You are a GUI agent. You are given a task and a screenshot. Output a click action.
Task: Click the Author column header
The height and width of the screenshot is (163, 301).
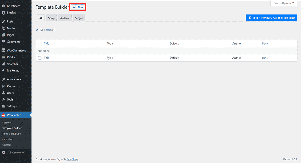(x=236, y=44)
